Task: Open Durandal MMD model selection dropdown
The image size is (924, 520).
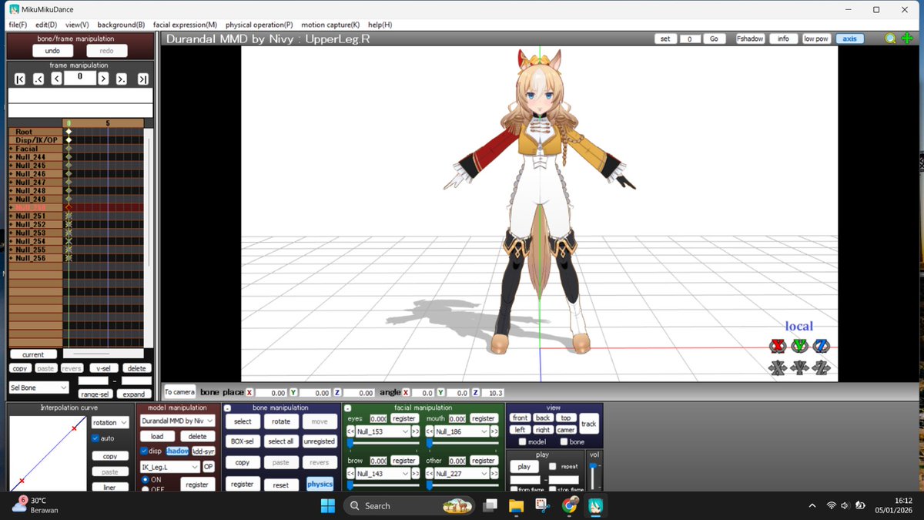Action: (178, 421)
